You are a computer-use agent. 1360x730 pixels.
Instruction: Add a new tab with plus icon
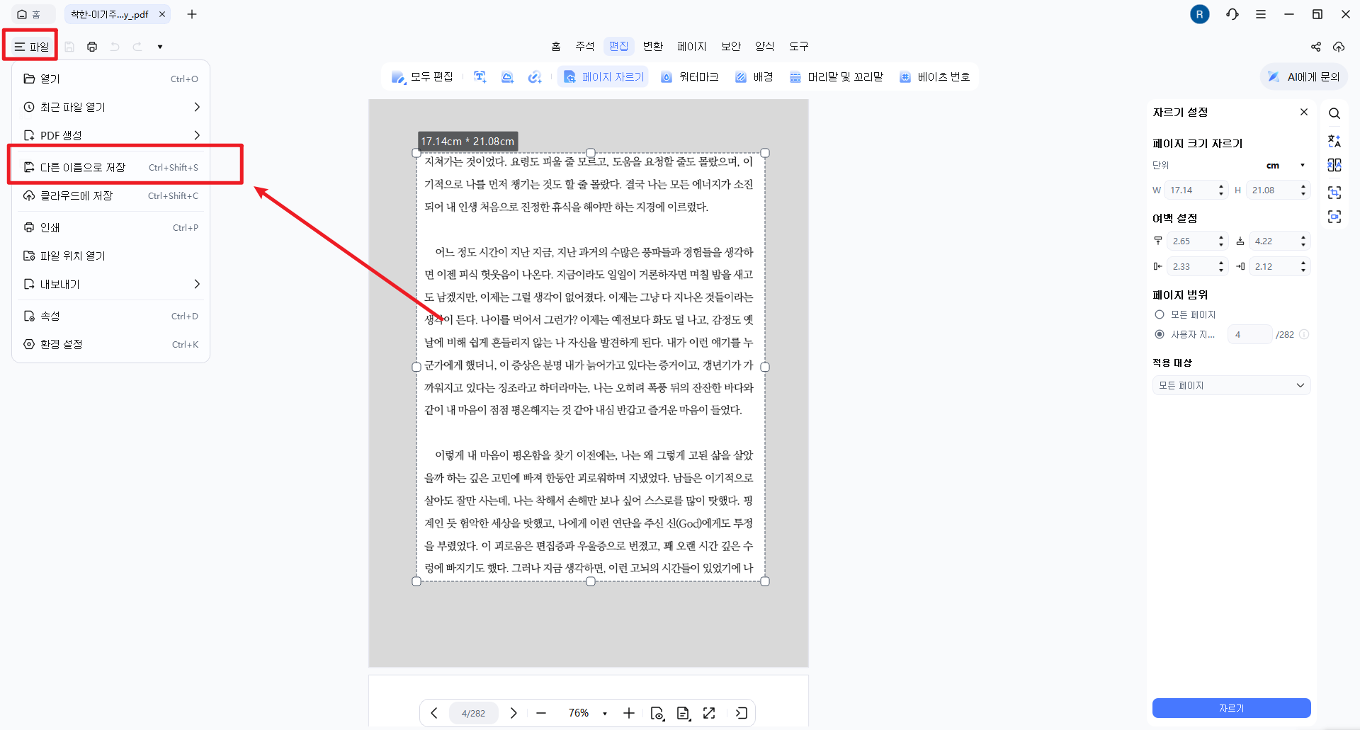[x=192, y=14]
